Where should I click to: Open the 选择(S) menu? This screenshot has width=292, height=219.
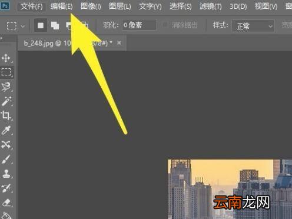coord(181,6)
